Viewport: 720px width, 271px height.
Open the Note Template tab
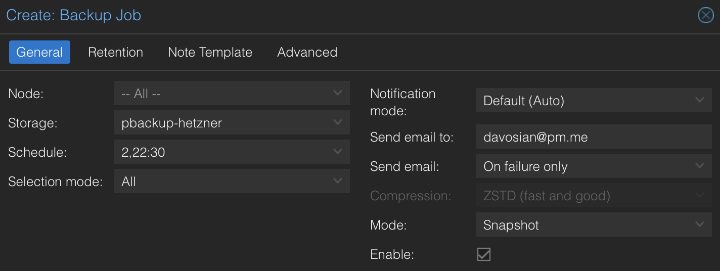pos(210,52)
